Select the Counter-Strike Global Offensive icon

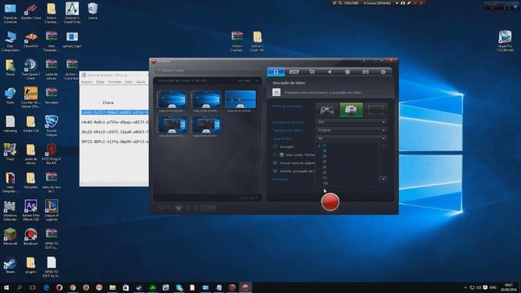coord(31,98)
